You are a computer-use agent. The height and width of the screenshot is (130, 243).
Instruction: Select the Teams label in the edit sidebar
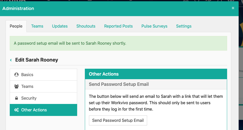tap(27, 87)
